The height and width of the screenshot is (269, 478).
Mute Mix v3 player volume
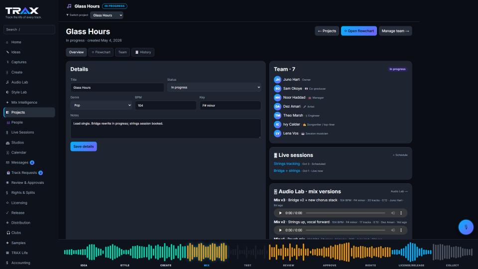393,213
